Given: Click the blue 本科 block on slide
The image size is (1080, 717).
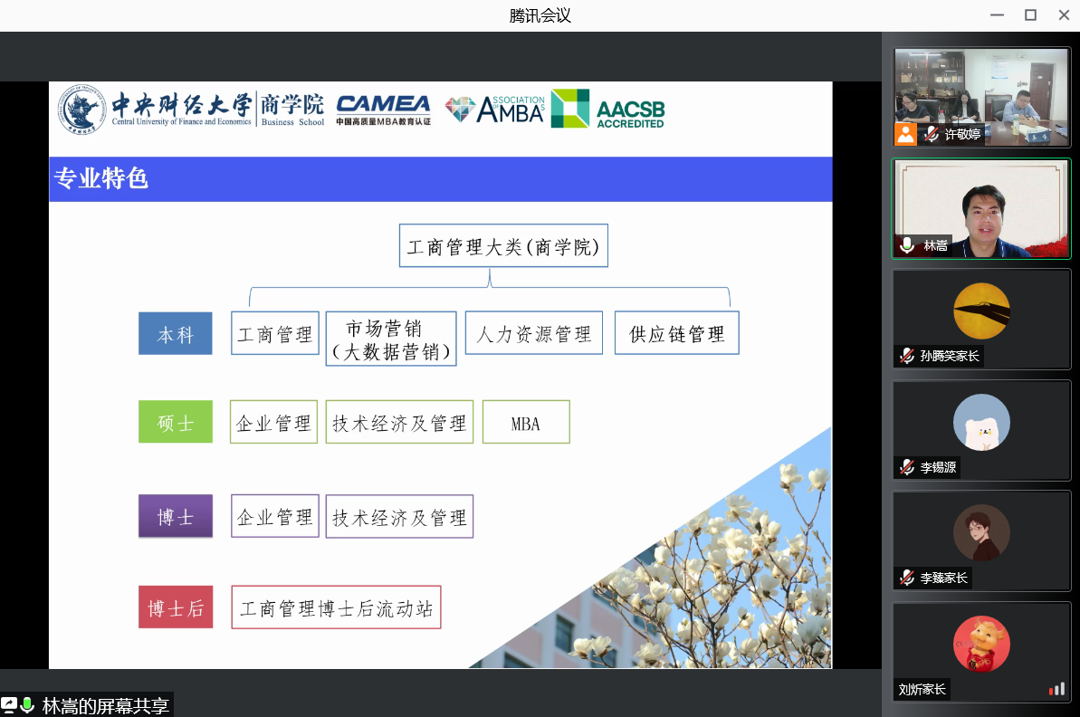Looking at the screenshot, I should click(175, 334).
